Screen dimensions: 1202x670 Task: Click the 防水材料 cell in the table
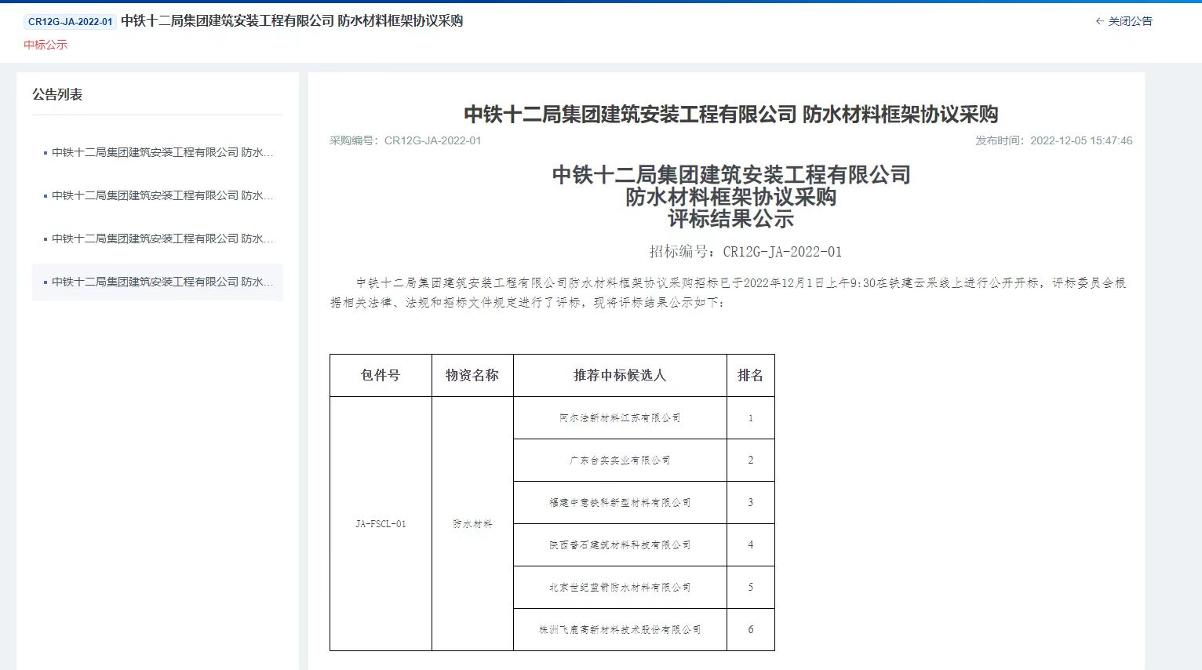(472, 523)
